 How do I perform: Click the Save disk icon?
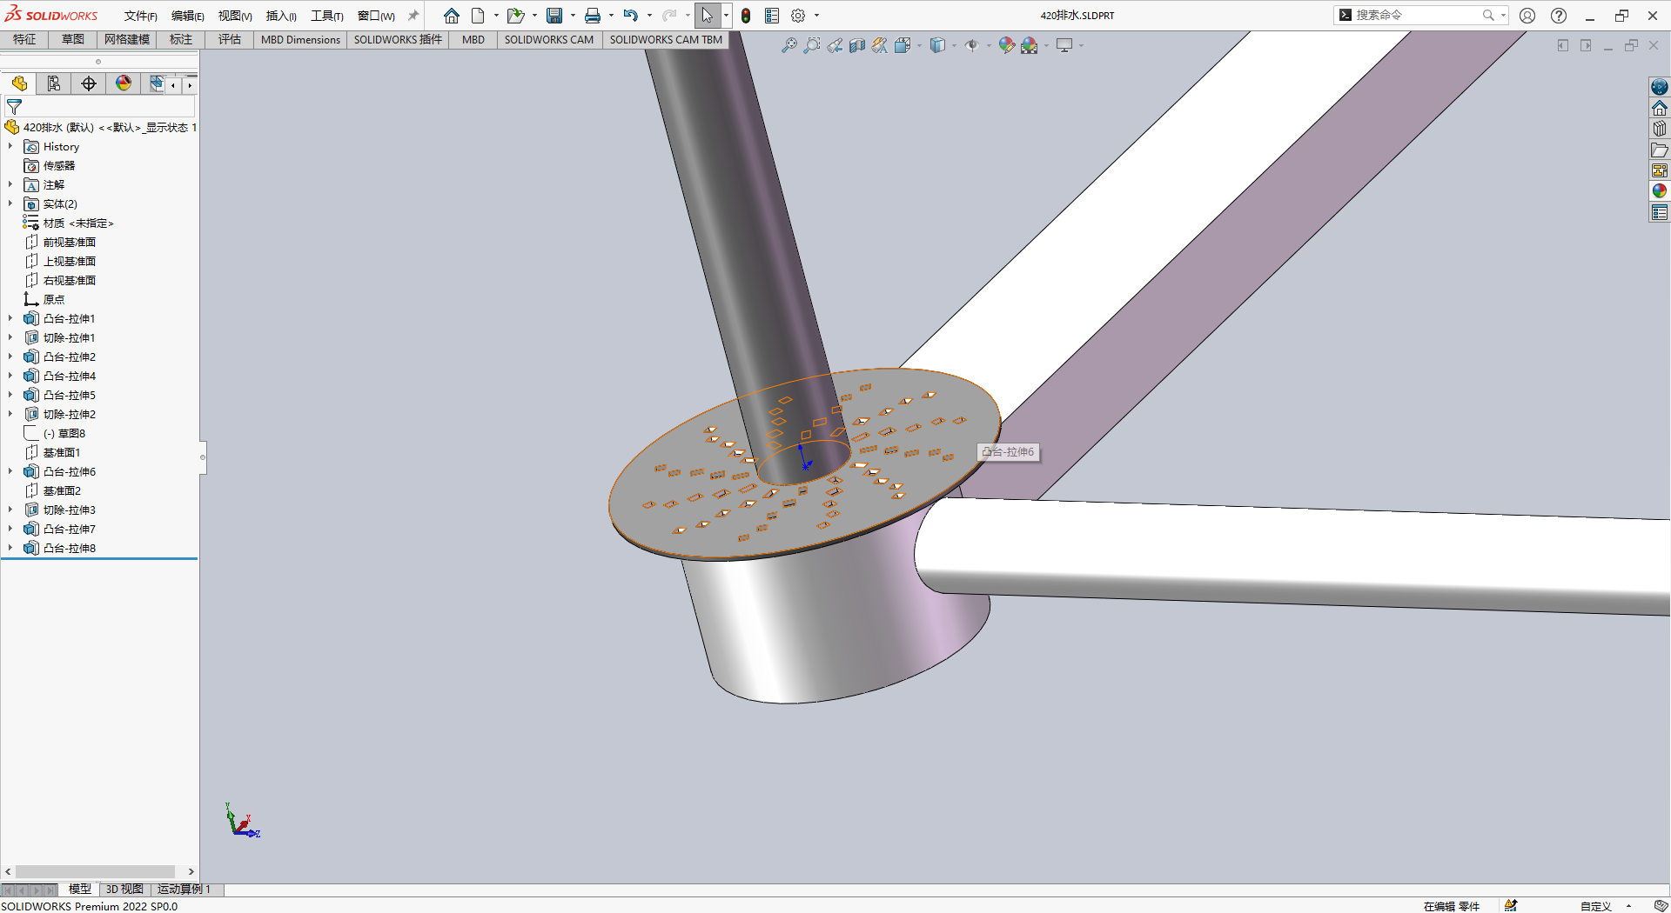tap(554, 16)
